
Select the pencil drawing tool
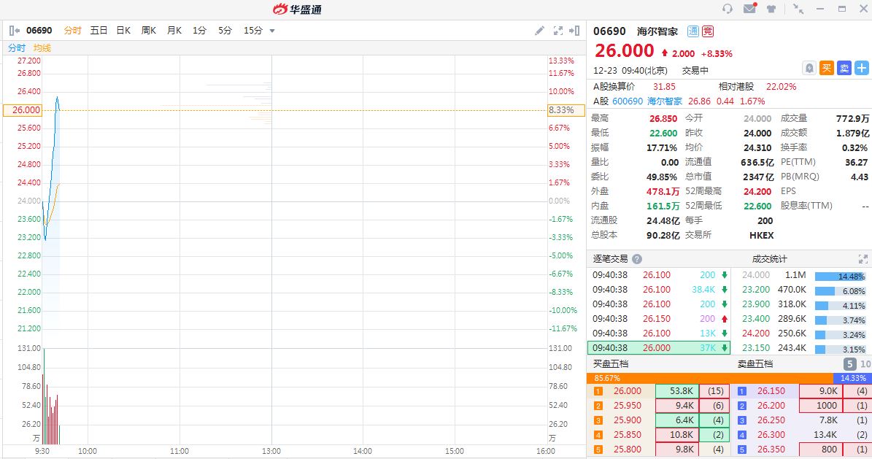click(x=539, y=31)
